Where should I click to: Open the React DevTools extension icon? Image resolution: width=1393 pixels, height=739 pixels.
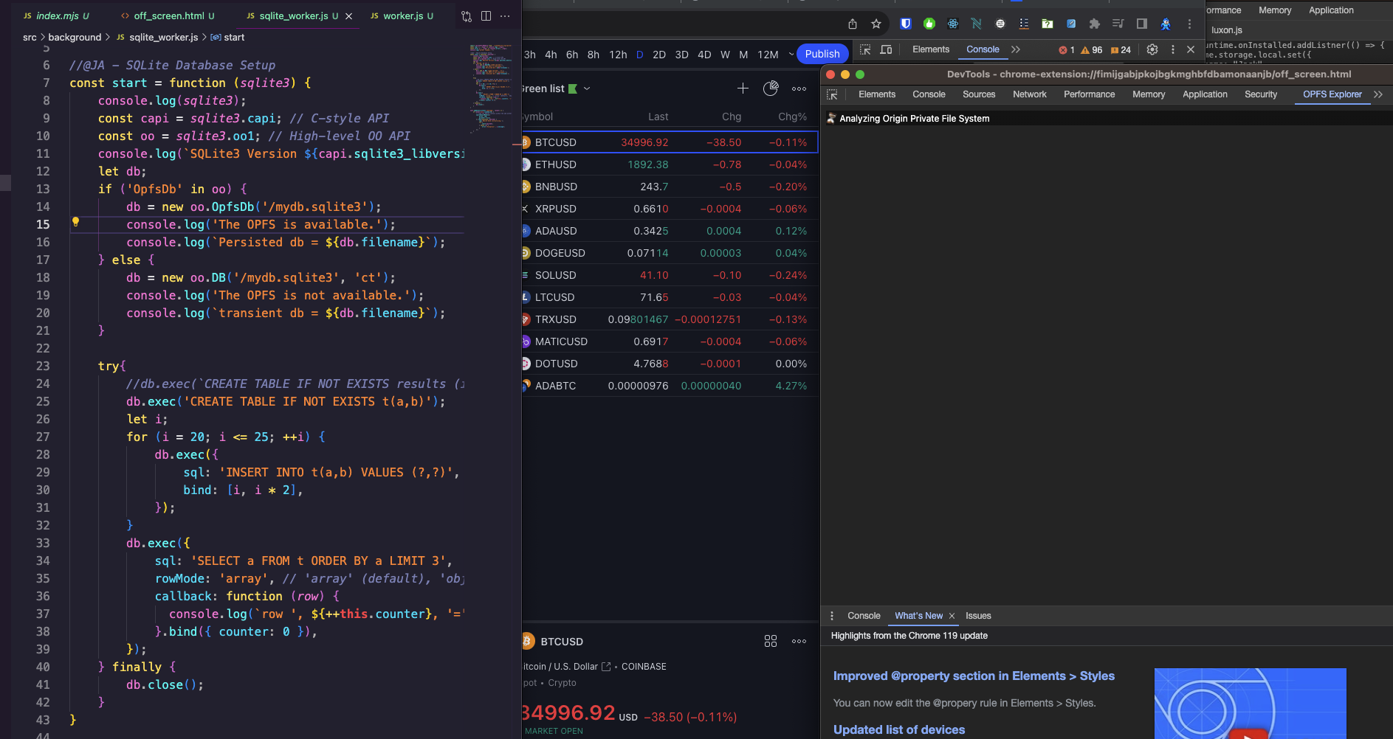pyautogui.click(x=953, y=24)
